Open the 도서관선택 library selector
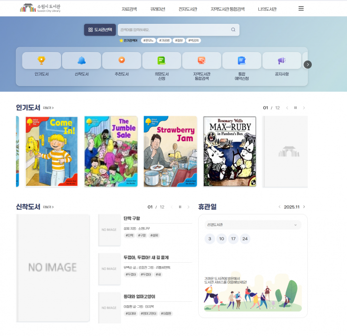The width and height of the screenshot is (347, 336). (100, 30)
